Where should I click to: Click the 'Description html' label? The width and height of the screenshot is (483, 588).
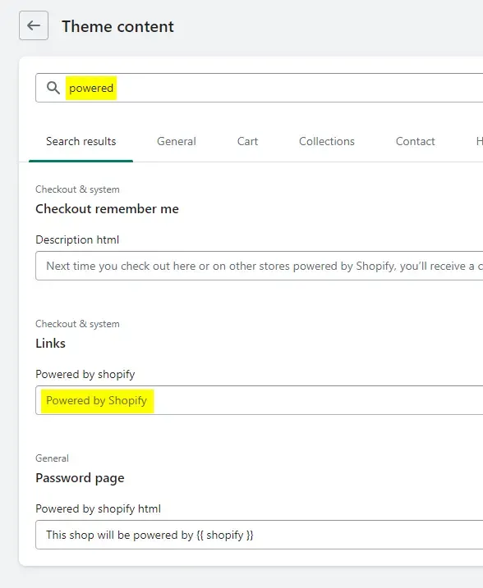pos(77,239)
